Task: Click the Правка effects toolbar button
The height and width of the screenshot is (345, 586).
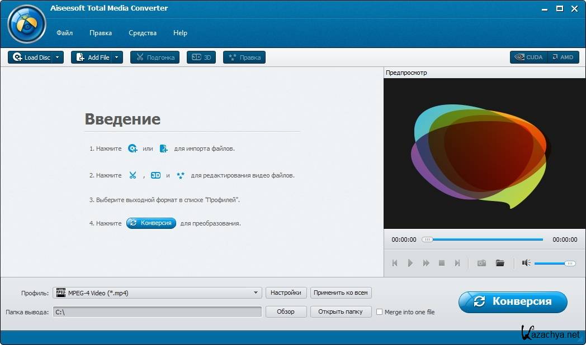Action: pos(244,57)
